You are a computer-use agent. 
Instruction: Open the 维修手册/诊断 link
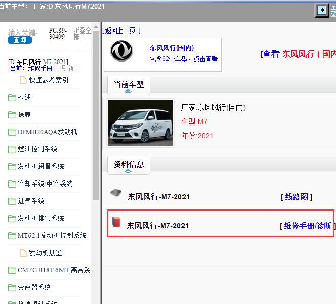[308, 226]
